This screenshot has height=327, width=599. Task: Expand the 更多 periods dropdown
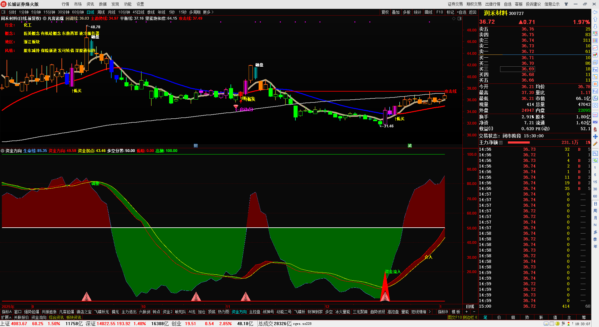(x=208, y=12)
